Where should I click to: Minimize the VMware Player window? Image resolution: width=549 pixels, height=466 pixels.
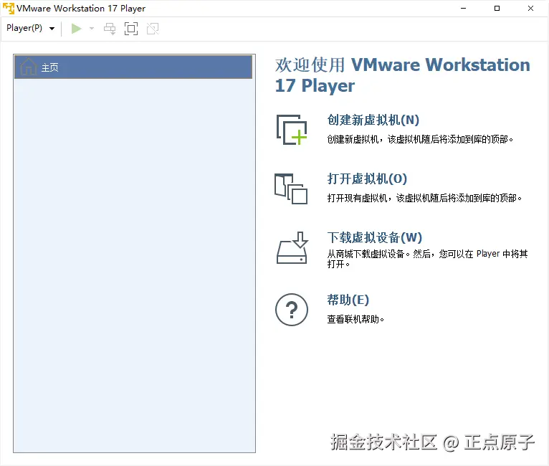point(463,9)
